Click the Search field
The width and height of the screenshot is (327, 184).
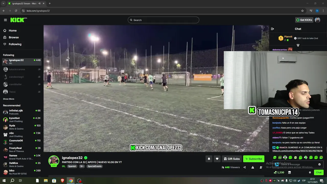tap(163, 20)
